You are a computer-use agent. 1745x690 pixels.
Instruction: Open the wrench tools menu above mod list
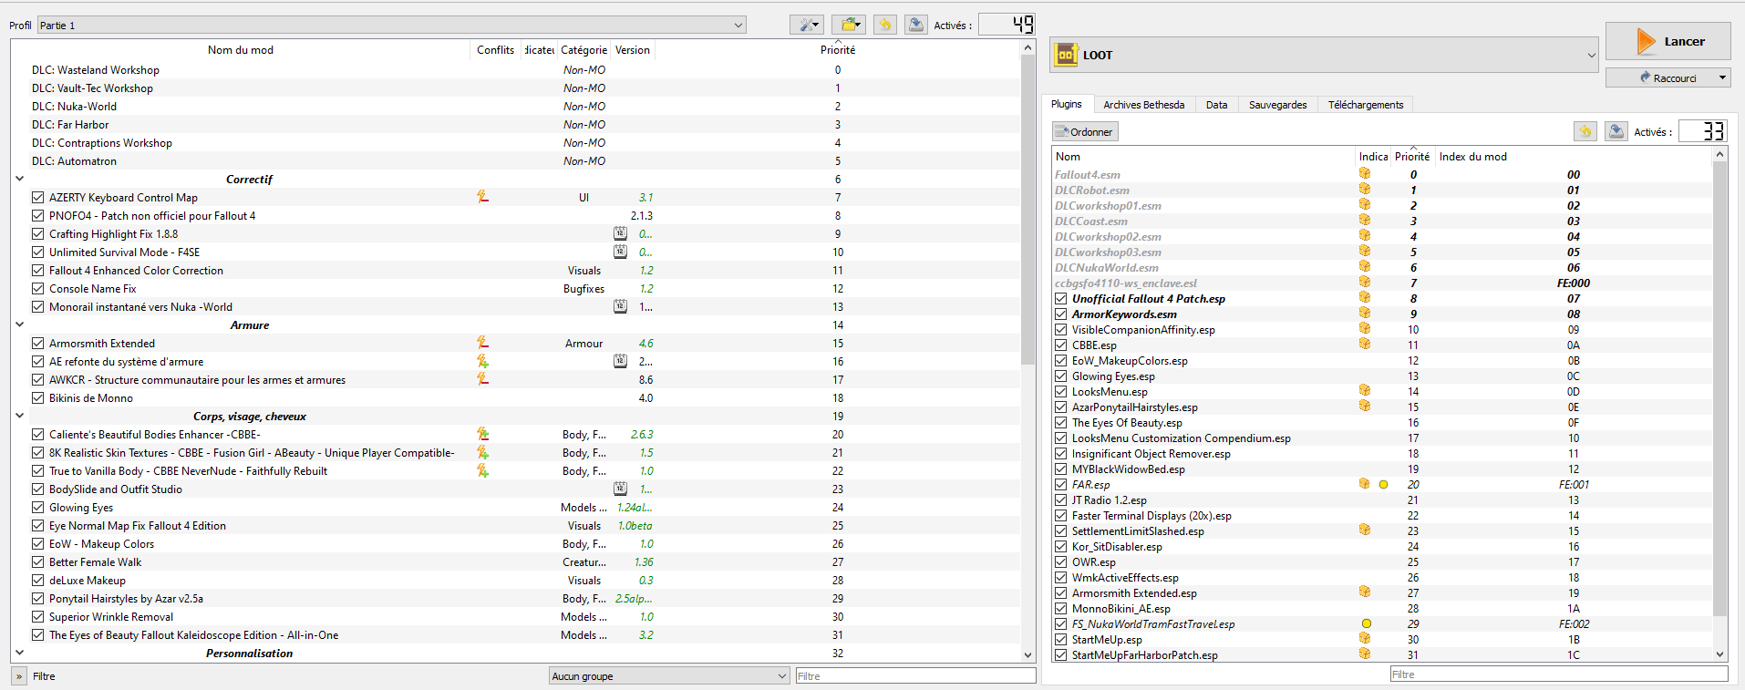(806, 25)
